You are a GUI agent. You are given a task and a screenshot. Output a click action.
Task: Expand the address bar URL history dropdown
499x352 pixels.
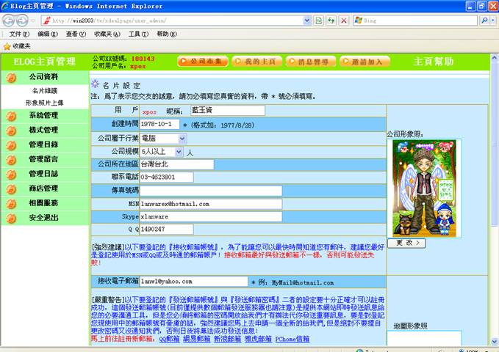pos(308,20)
